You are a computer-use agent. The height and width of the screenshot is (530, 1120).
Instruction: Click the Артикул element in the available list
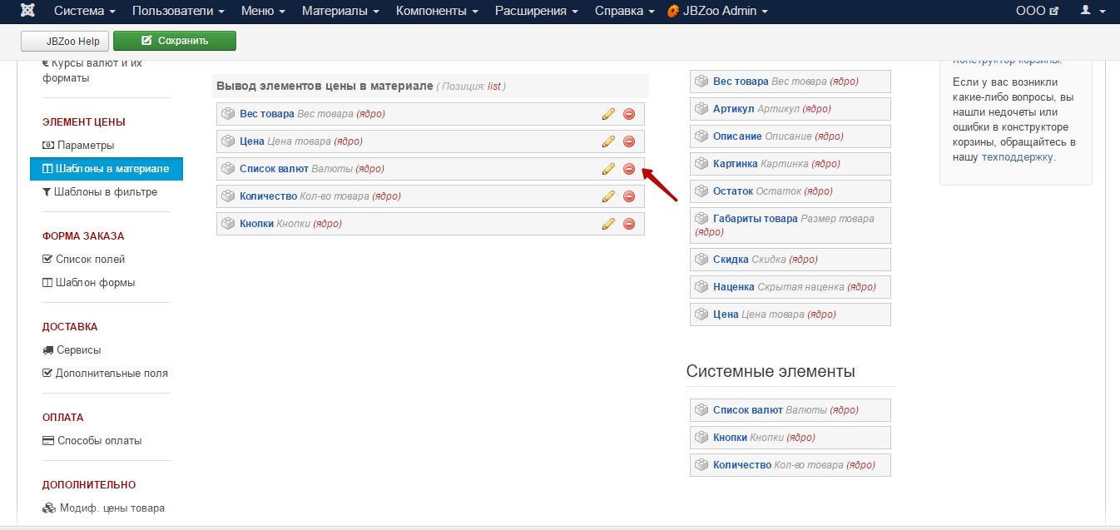[x=733, y=109]
